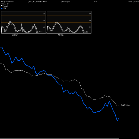The width and height of the screenshot is (139, 139).
Task: Click the 'FULL' chart caption
Action: point(61,35)
